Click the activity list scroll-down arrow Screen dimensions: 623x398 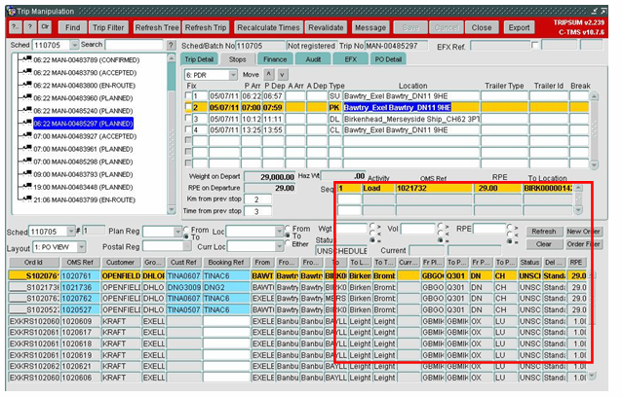point(578,210)
